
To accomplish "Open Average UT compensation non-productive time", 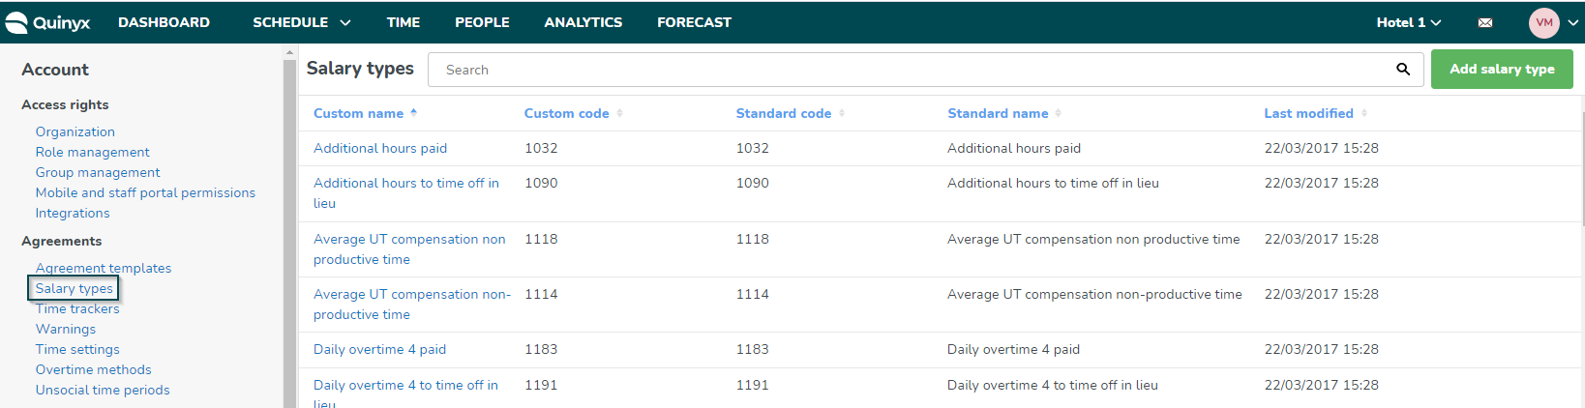I will [412, 304].
